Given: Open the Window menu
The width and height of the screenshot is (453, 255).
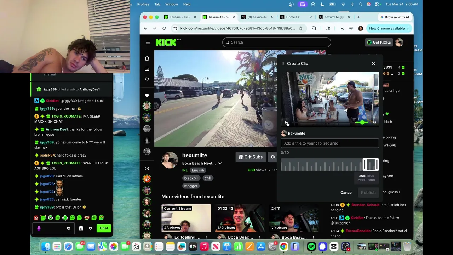Looking at the screenshot, I should tap(172, 4).
